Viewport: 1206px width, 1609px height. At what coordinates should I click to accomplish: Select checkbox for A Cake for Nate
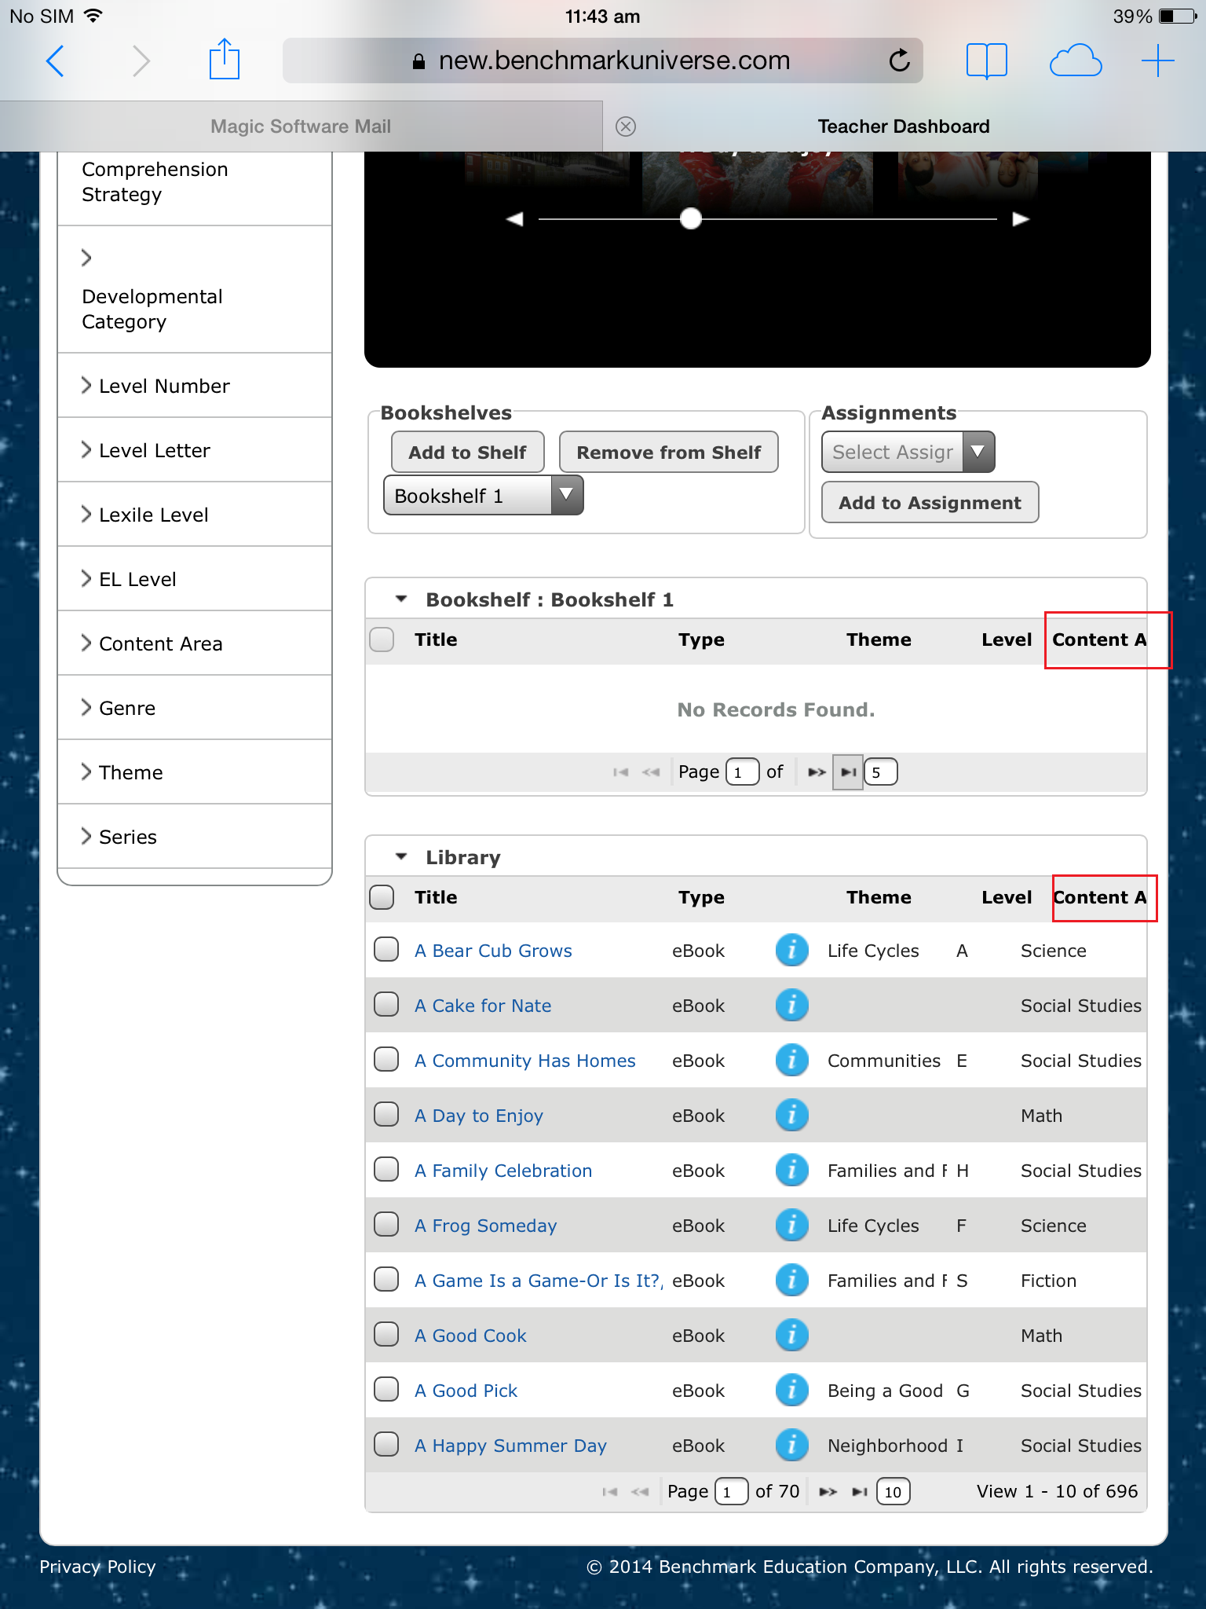pyautogui.click(x=386, y=1004)
